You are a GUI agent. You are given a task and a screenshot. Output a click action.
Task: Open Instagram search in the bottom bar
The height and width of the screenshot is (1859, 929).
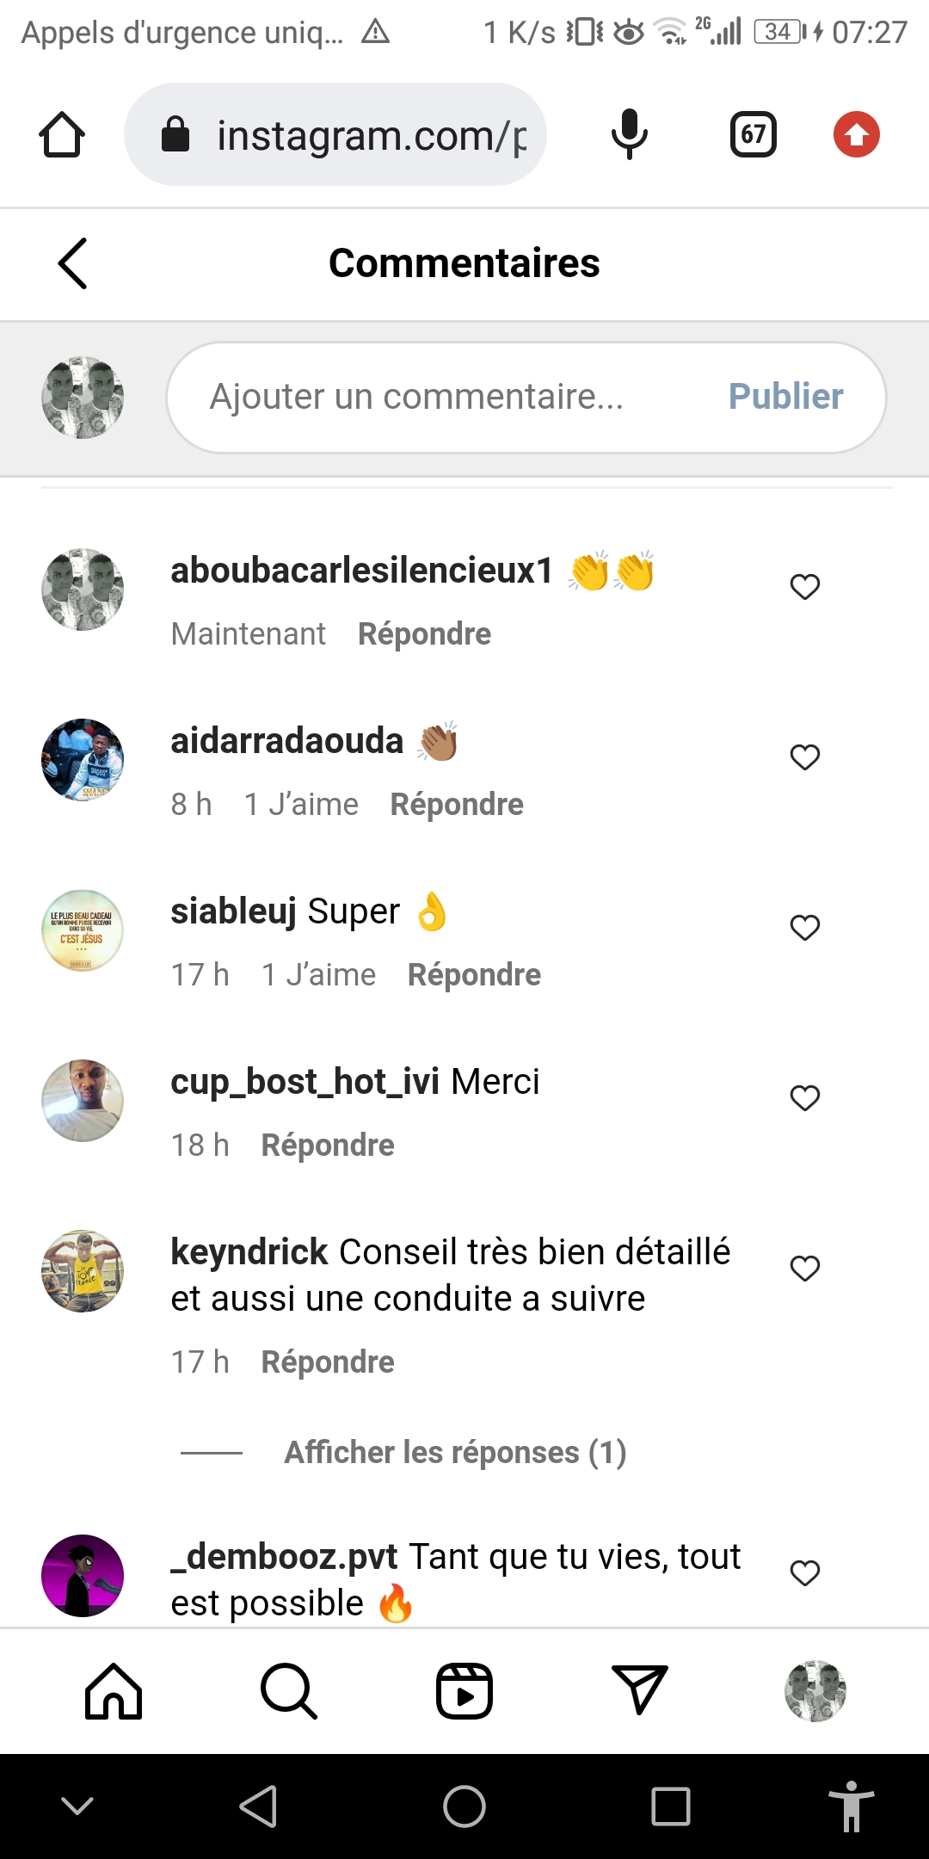pos(289,1691)
